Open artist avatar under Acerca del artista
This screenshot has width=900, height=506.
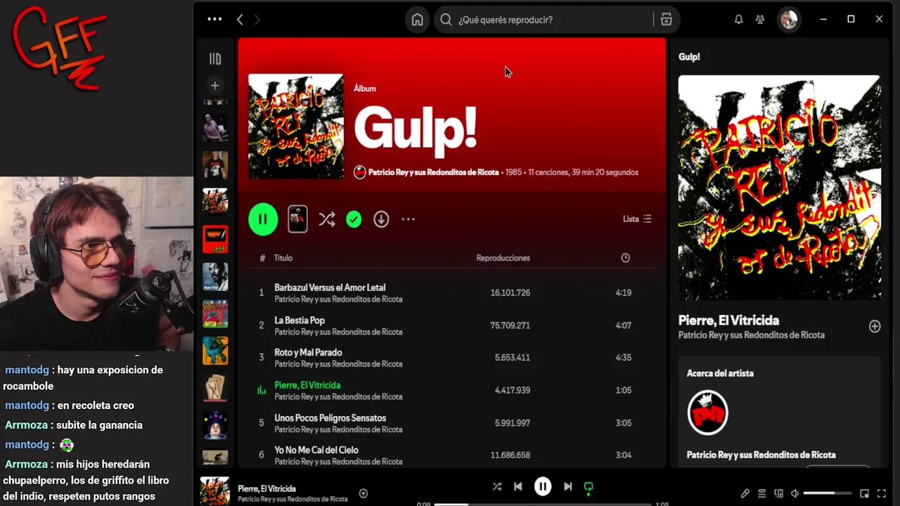(707, 413)
